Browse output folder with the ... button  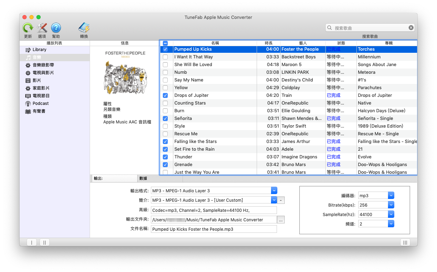(x=281, y=220)
